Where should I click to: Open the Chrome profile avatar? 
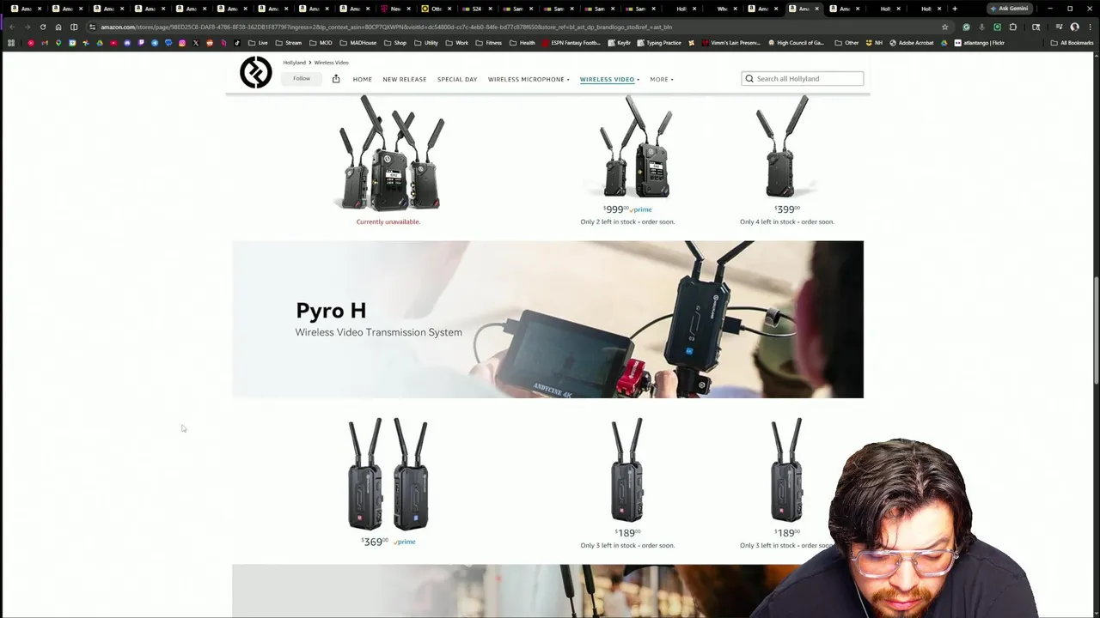1074,27
